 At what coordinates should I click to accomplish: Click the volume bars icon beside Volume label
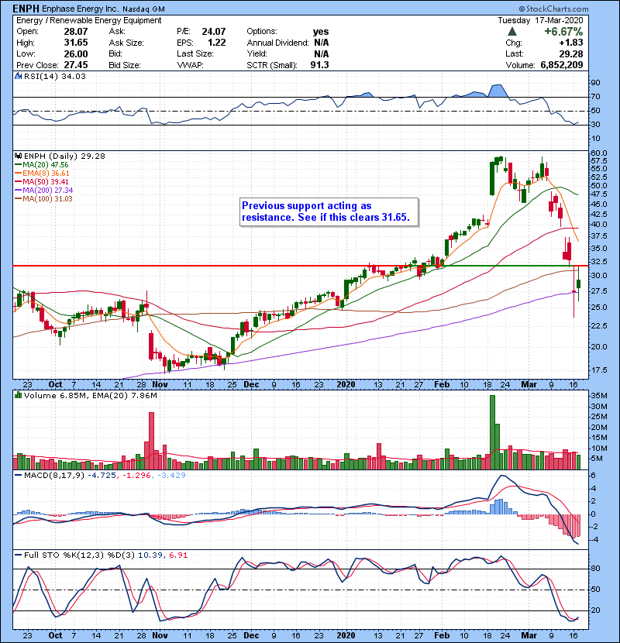19,395
